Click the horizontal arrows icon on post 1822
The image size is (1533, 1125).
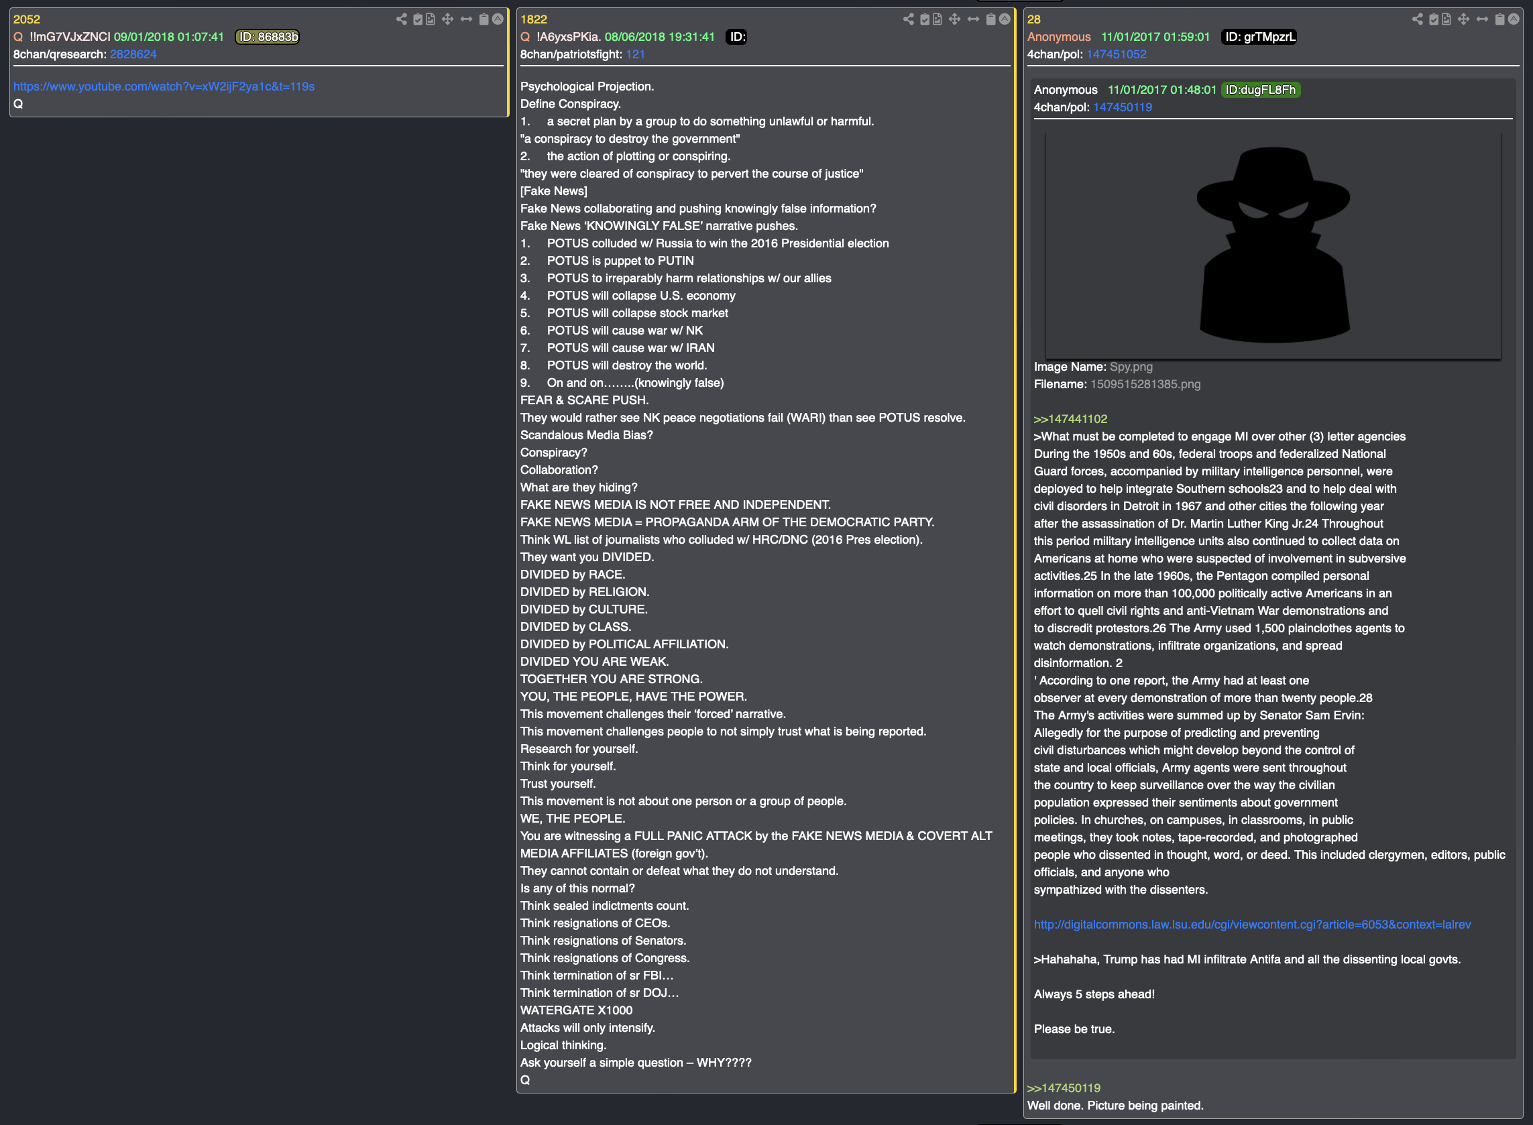(x=973, y=19)
